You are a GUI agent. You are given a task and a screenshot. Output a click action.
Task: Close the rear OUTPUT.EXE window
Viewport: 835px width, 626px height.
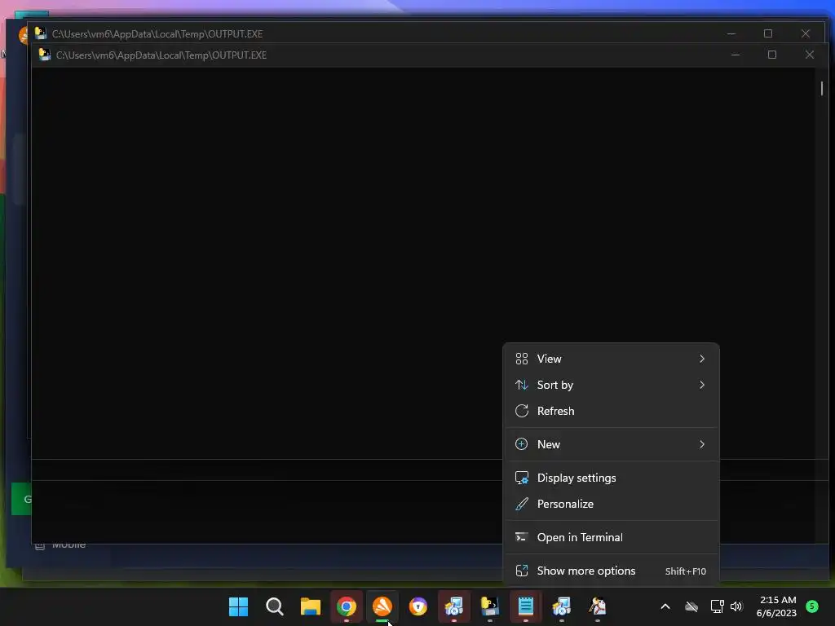[x=805, y=33]
